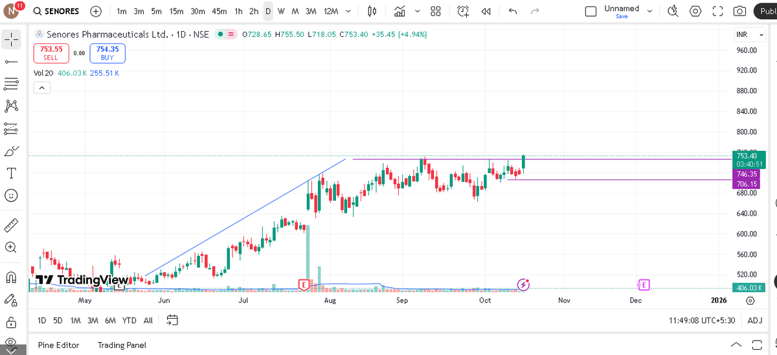Expand the timeframe dropdown arrow

(x=349, y=11)
